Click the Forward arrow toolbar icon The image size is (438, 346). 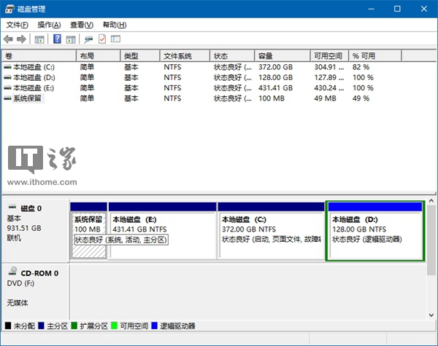click(x=21, y=39)
